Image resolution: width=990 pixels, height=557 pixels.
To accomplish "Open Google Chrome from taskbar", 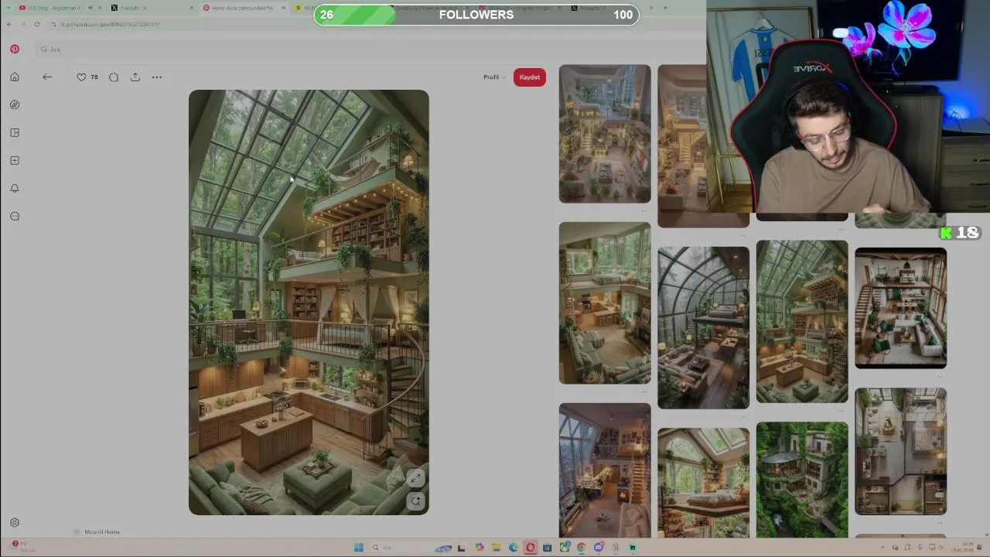I will pos(581,547).
